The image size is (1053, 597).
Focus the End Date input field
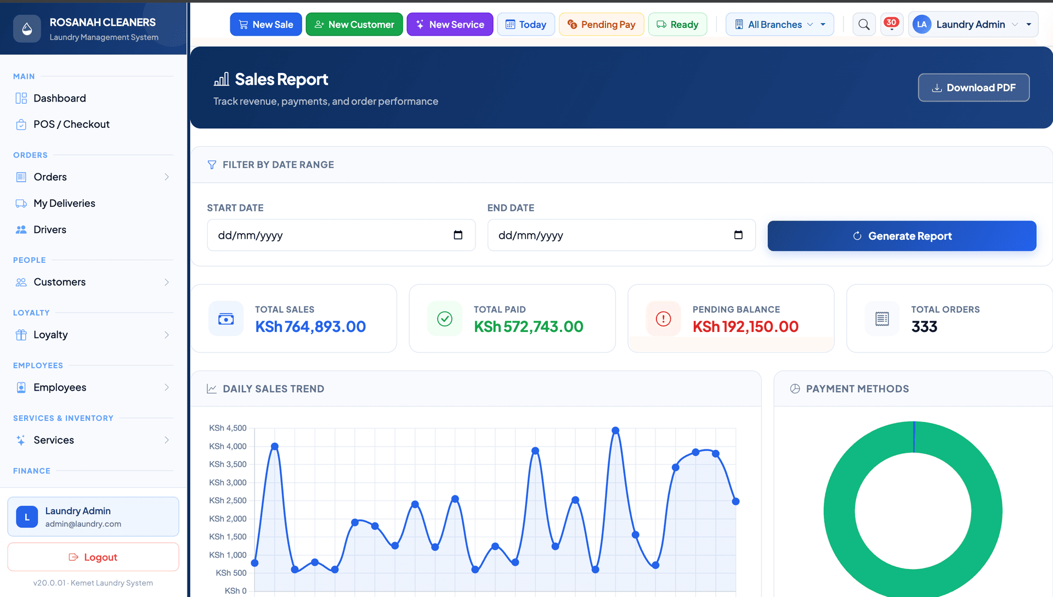(x=621, y=235)
